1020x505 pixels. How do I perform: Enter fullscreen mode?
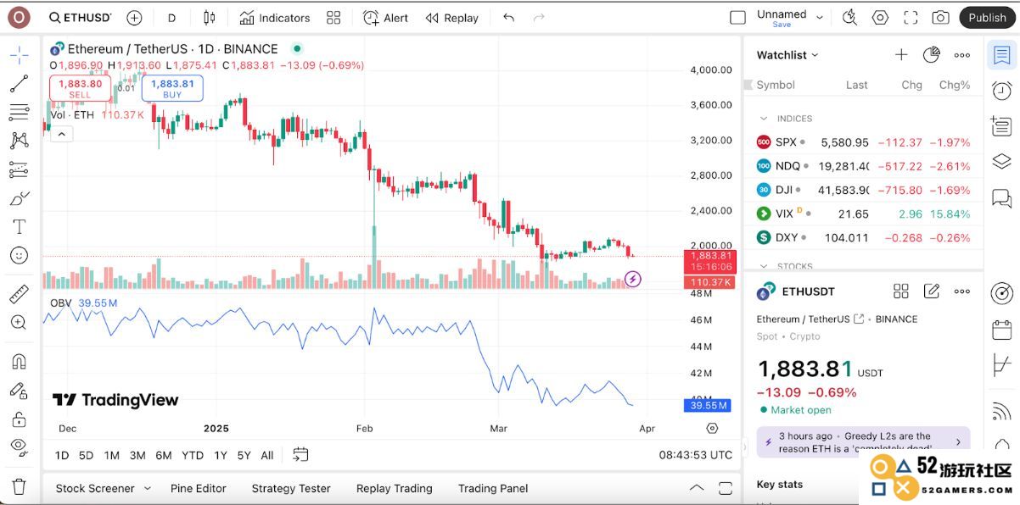[x=911, y=18]
